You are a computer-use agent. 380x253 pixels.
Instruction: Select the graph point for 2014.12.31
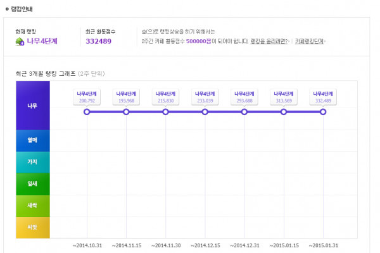(244, 112)
